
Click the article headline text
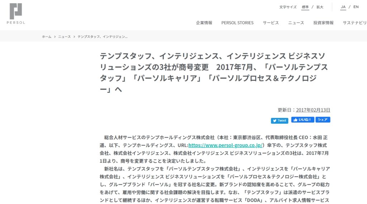[214, 72]
